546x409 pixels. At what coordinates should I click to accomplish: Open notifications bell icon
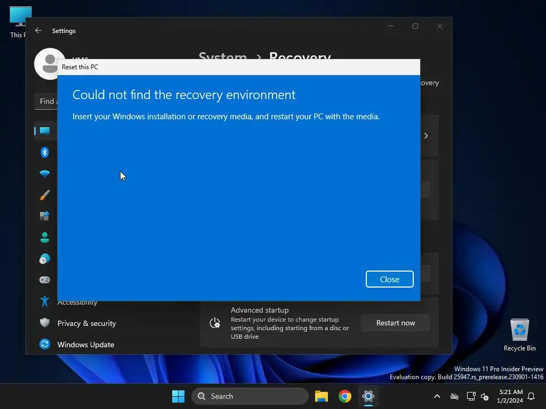(531, 396)
